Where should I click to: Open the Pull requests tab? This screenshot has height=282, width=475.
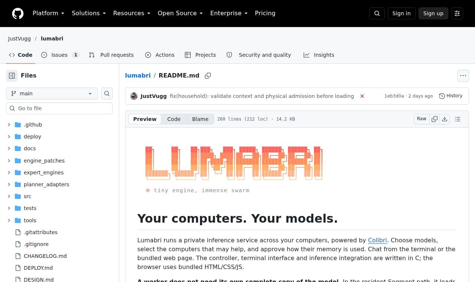coord(111,55)
